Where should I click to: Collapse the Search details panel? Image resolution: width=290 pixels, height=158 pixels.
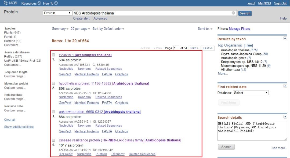(x=285, y=117)
